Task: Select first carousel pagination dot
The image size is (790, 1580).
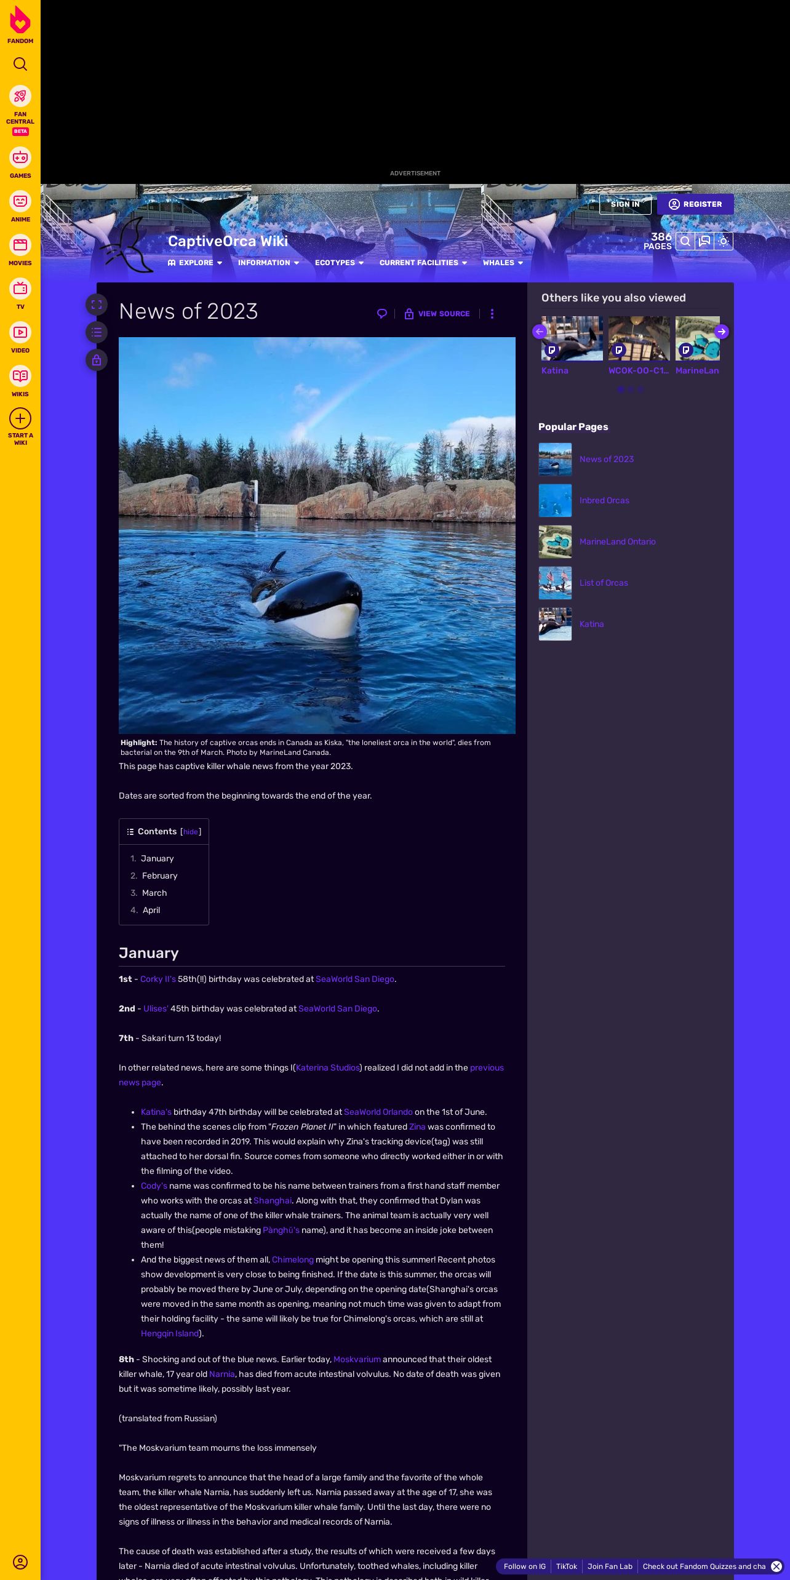Action: click(x=621, y=389)
